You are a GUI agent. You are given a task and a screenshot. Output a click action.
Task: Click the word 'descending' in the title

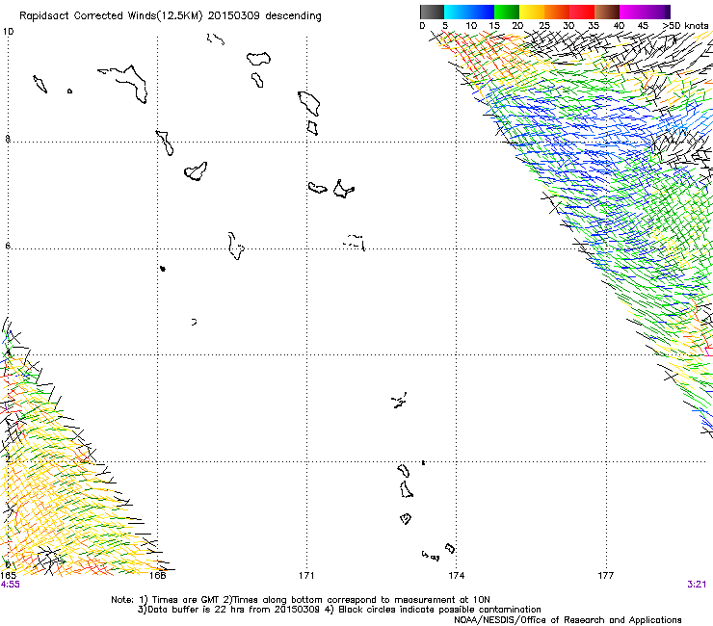[293, 16]
